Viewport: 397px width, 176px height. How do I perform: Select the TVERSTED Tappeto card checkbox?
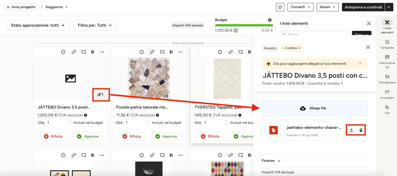pyautogui.click(x=197, y=52)
